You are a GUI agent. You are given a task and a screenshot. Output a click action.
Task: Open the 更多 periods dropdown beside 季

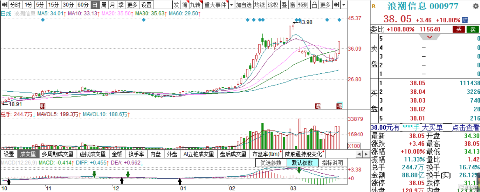coord(132,5)
